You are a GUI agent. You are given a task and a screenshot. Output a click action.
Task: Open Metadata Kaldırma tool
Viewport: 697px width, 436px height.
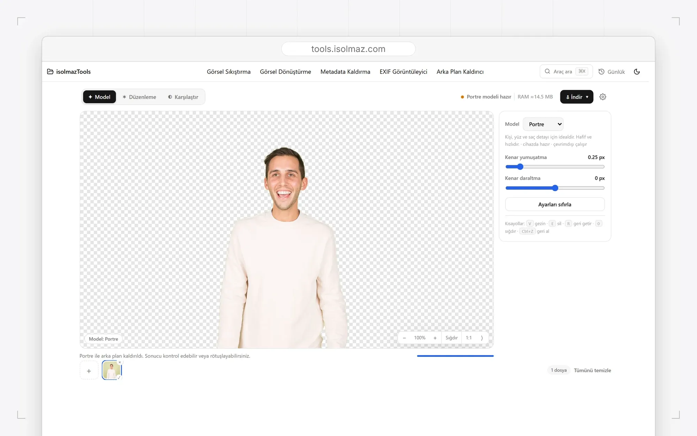[x=345, y=72]
